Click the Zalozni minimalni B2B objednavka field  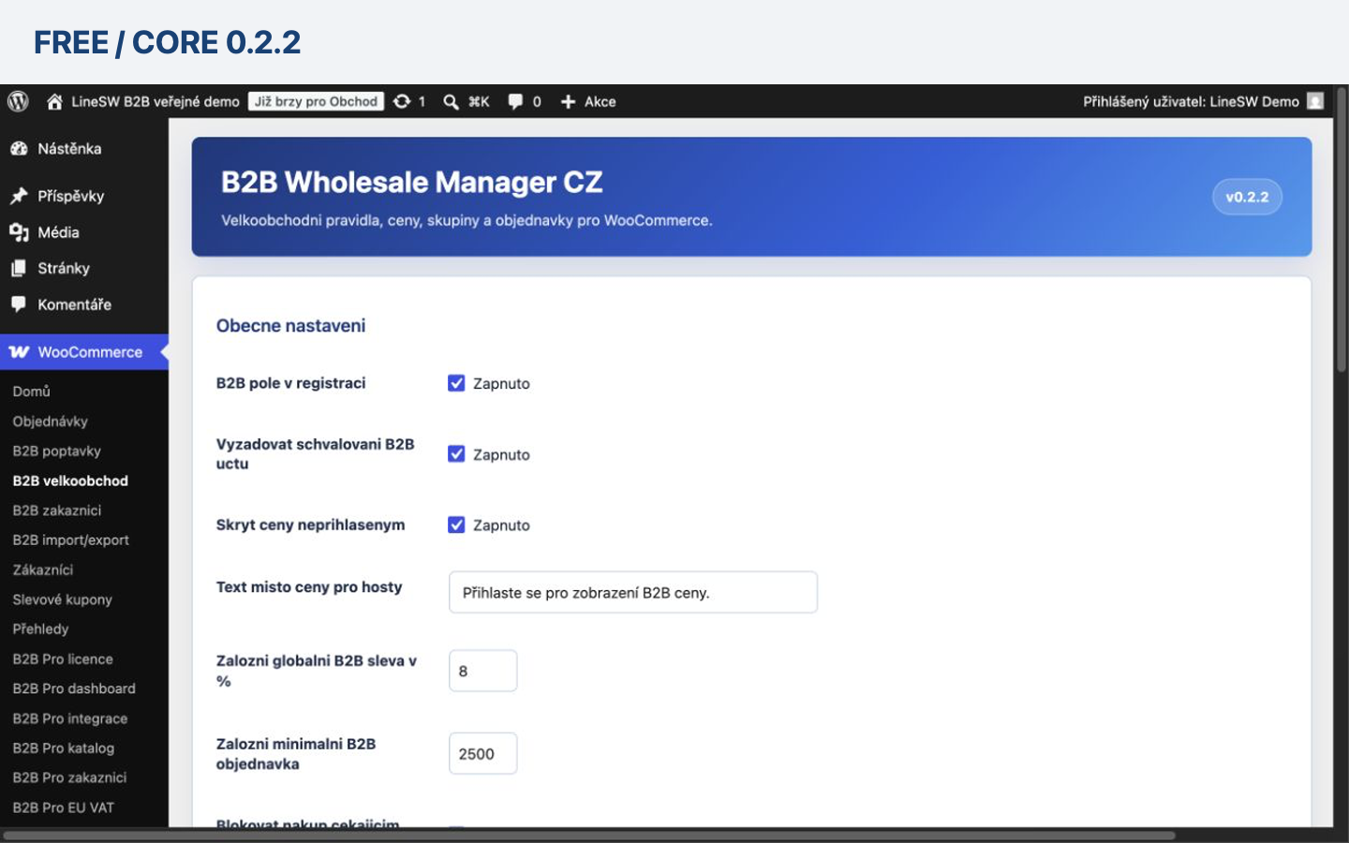(483, 753)
